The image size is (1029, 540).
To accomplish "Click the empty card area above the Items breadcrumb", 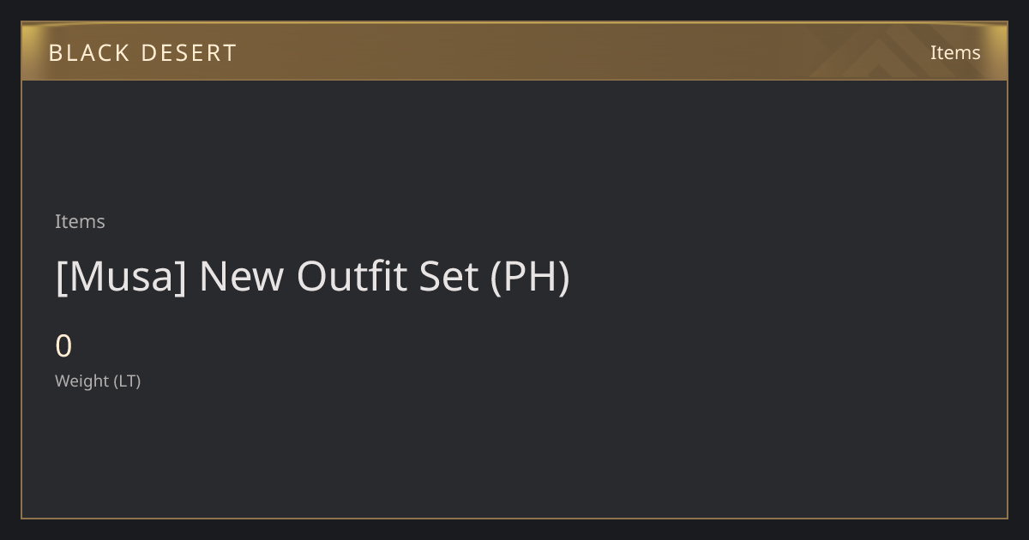I will click(514, 146).
